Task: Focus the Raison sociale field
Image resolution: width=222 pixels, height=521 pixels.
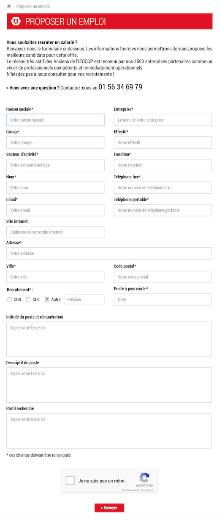Action: tap(55, 120)
